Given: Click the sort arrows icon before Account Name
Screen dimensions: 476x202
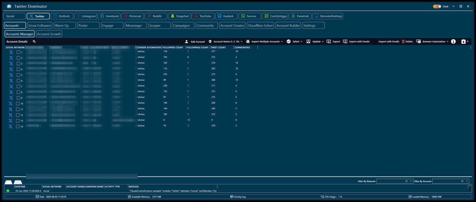Looking at the screenshot, I should (x=210, y=42).
